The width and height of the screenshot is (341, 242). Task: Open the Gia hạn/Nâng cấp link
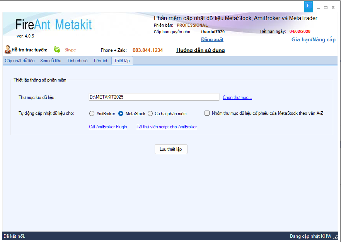(313, 40)
